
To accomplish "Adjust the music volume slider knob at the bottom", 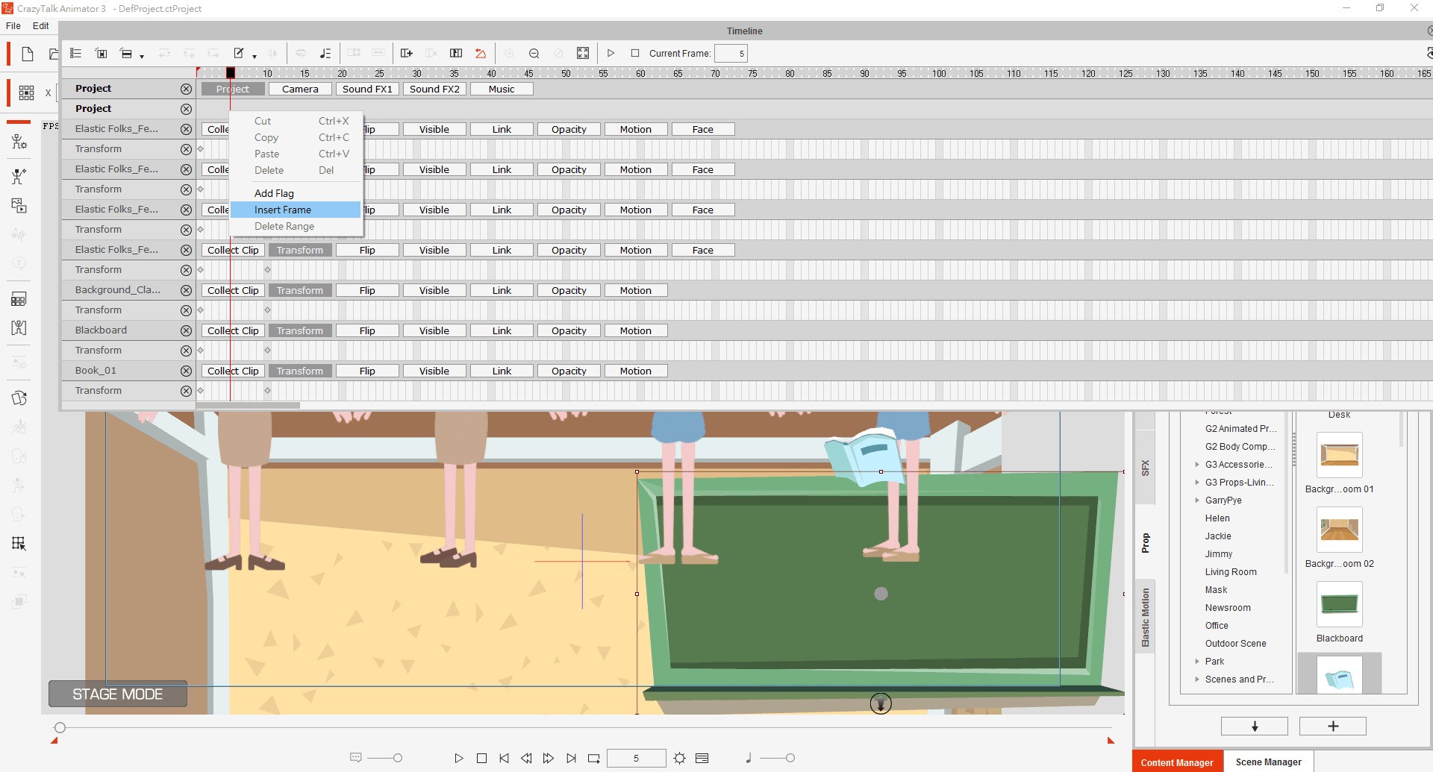I will coord(790,759).
